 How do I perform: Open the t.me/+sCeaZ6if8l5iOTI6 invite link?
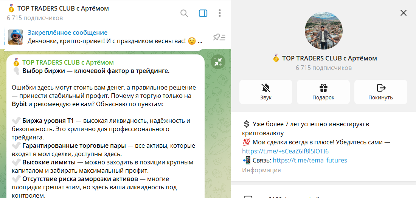(286, 151)
